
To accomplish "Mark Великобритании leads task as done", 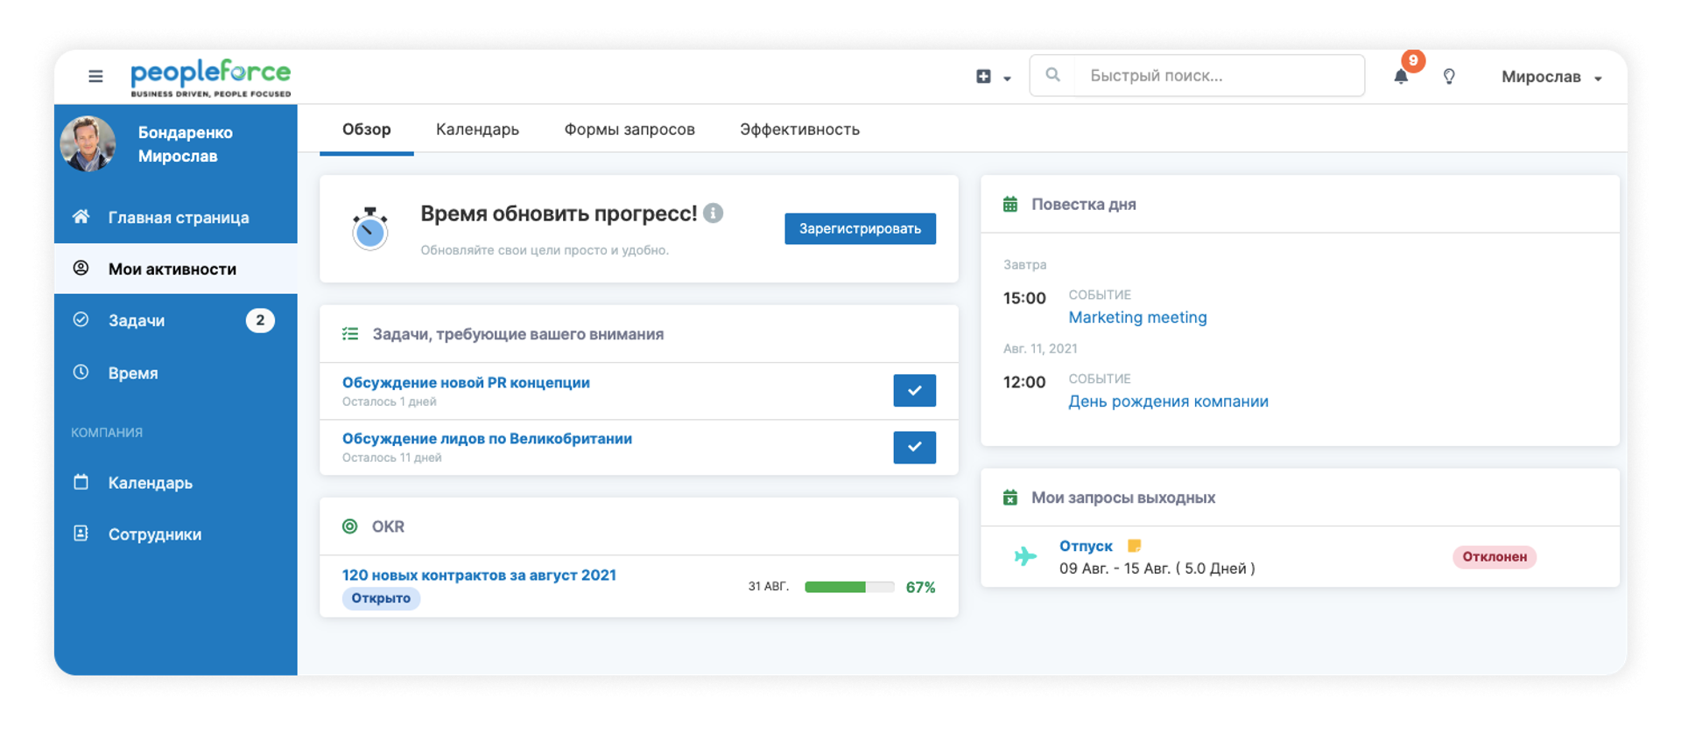I will tap(914, 448).
